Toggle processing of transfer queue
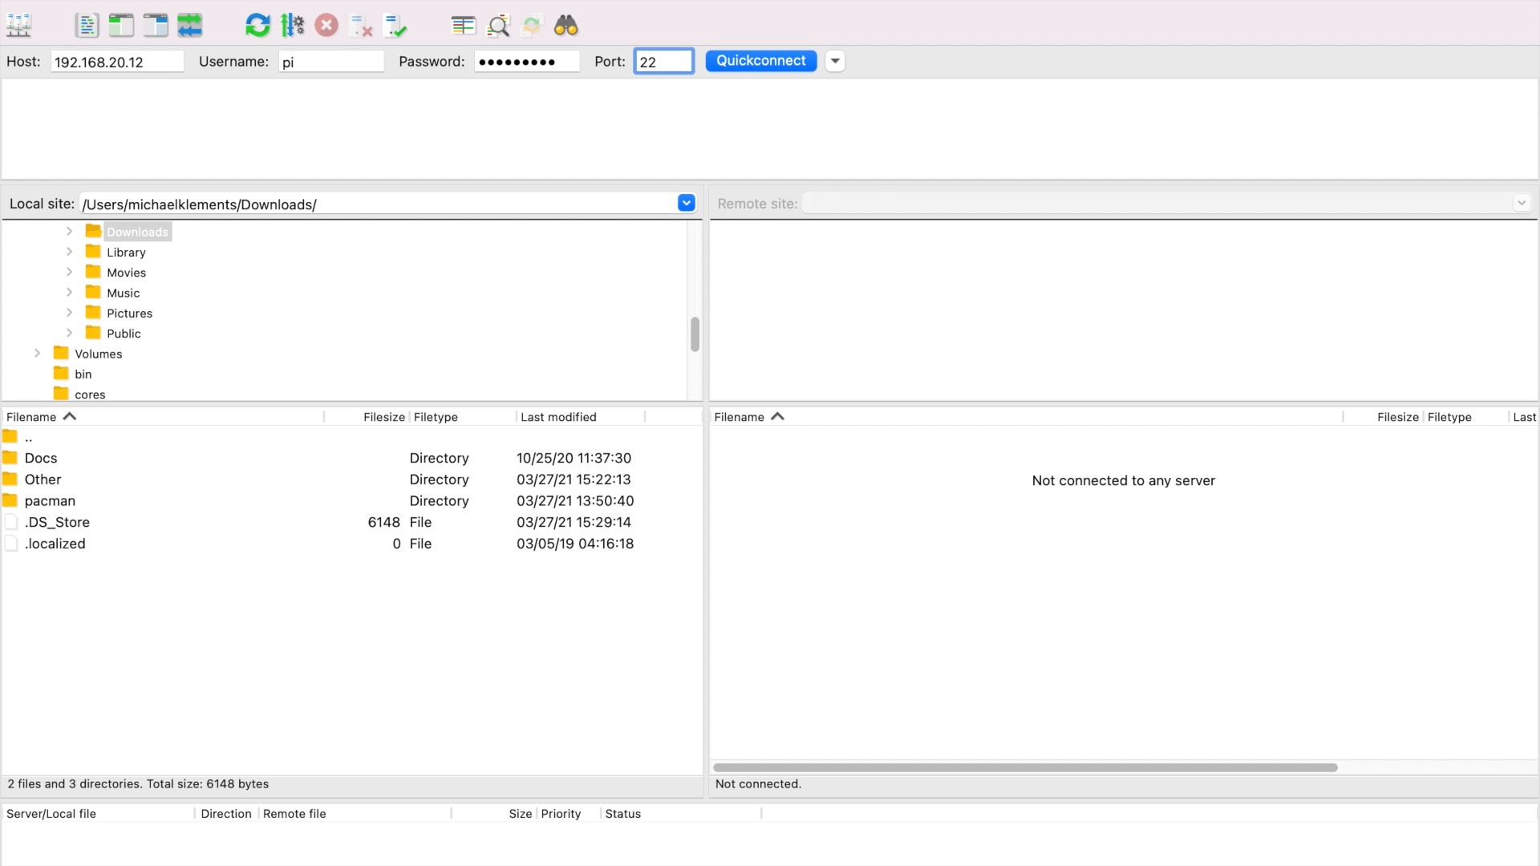Viewport: 1540px width, 866px height. coord(292,26)
